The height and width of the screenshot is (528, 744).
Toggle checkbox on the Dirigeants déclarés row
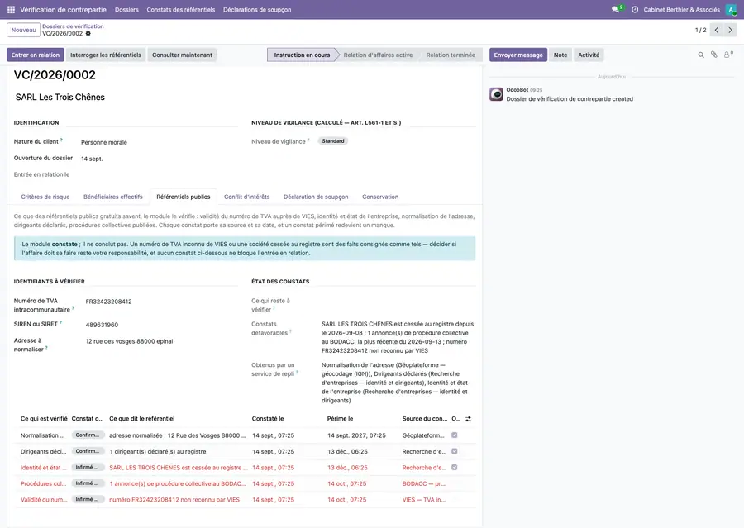pos(454,451)
